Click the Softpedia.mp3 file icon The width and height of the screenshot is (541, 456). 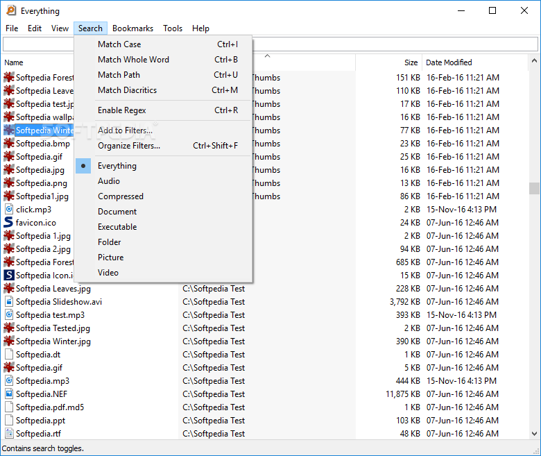pos(9,381)
